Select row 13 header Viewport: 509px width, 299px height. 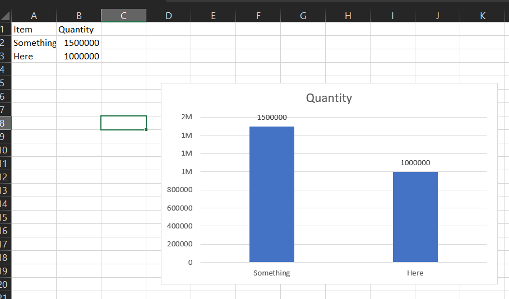point(6,190)
